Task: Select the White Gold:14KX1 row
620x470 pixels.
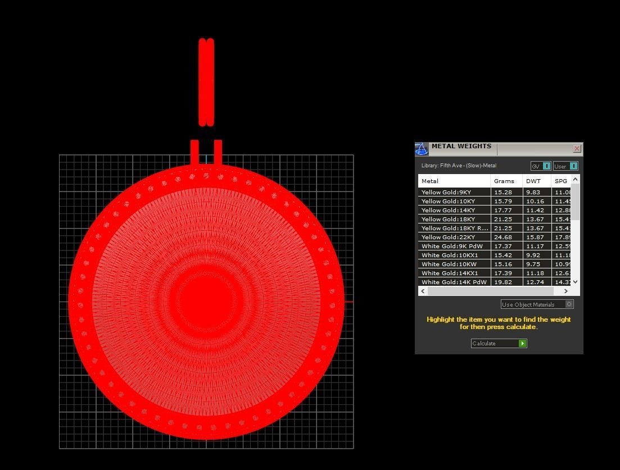Action: [494, 273]
